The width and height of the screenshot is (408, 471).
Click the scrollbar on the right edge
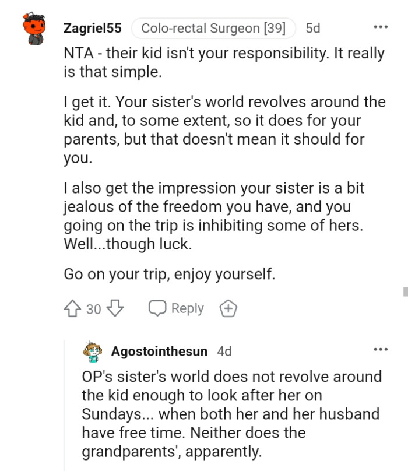405,291
